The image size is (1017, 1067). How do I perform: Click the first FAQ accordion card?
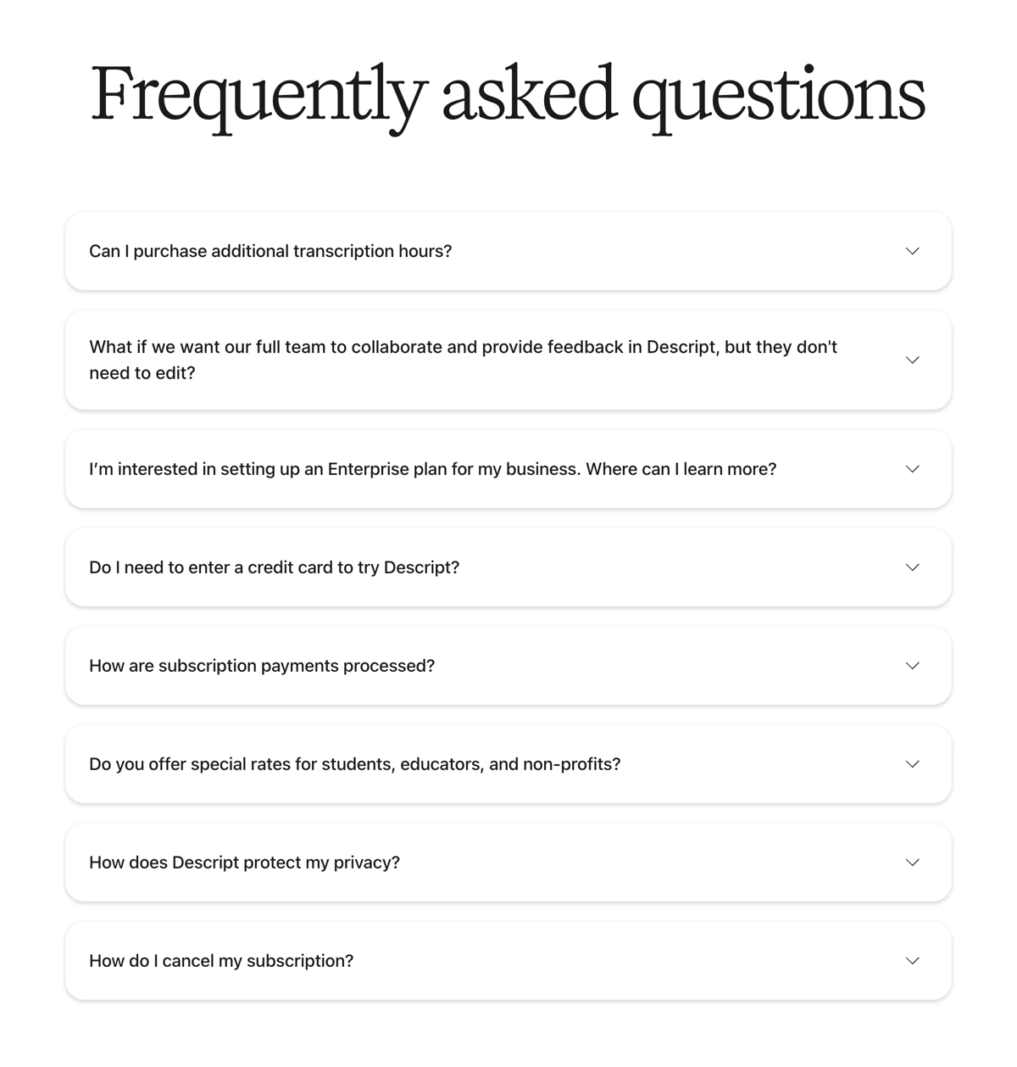[x=508, y=251]
